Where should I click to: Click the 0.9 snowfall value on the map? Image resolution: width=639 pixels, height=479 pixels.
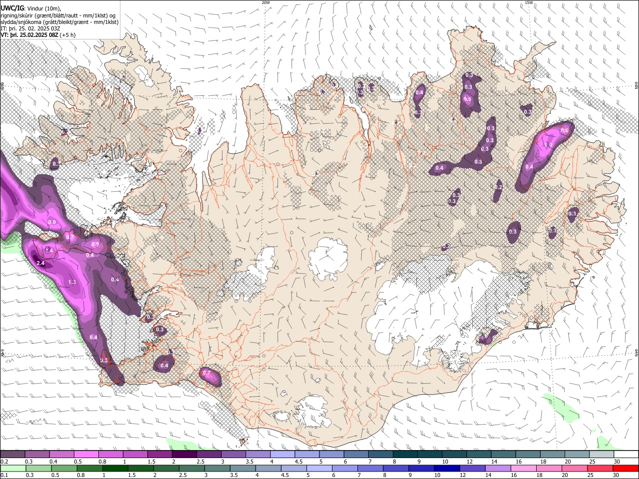(x=52, y=222)
